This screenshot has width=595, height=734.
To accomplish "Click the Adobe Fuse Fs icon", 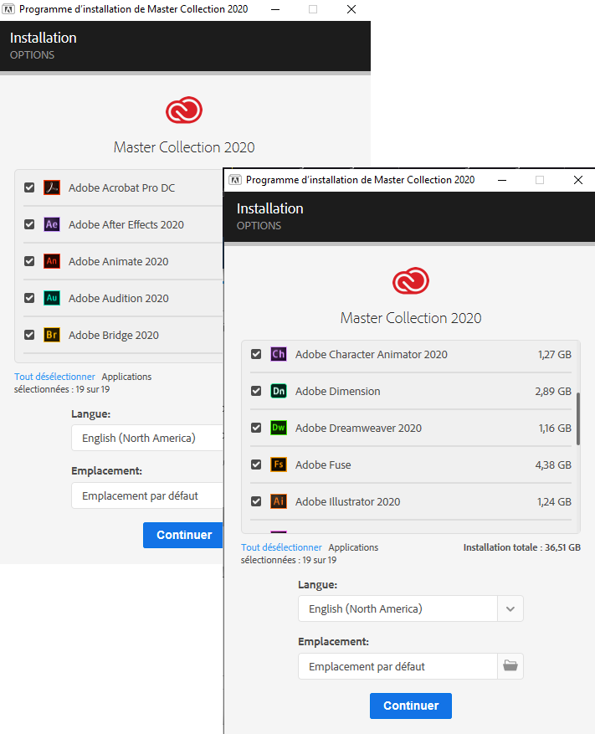I will [279, 465].
